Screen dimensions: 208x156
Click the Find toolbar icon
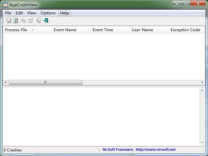pyautogui.click(x=38, y=20)
